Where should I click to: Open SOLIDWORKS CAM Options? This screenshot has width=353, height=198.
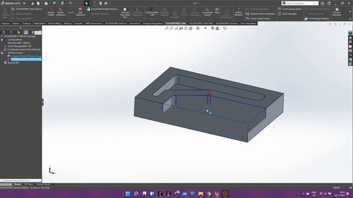(26, 9)
